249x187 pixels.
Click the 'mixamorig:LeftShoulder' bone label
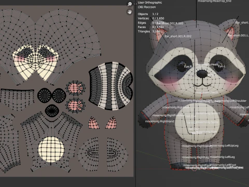tap(231, 101)
